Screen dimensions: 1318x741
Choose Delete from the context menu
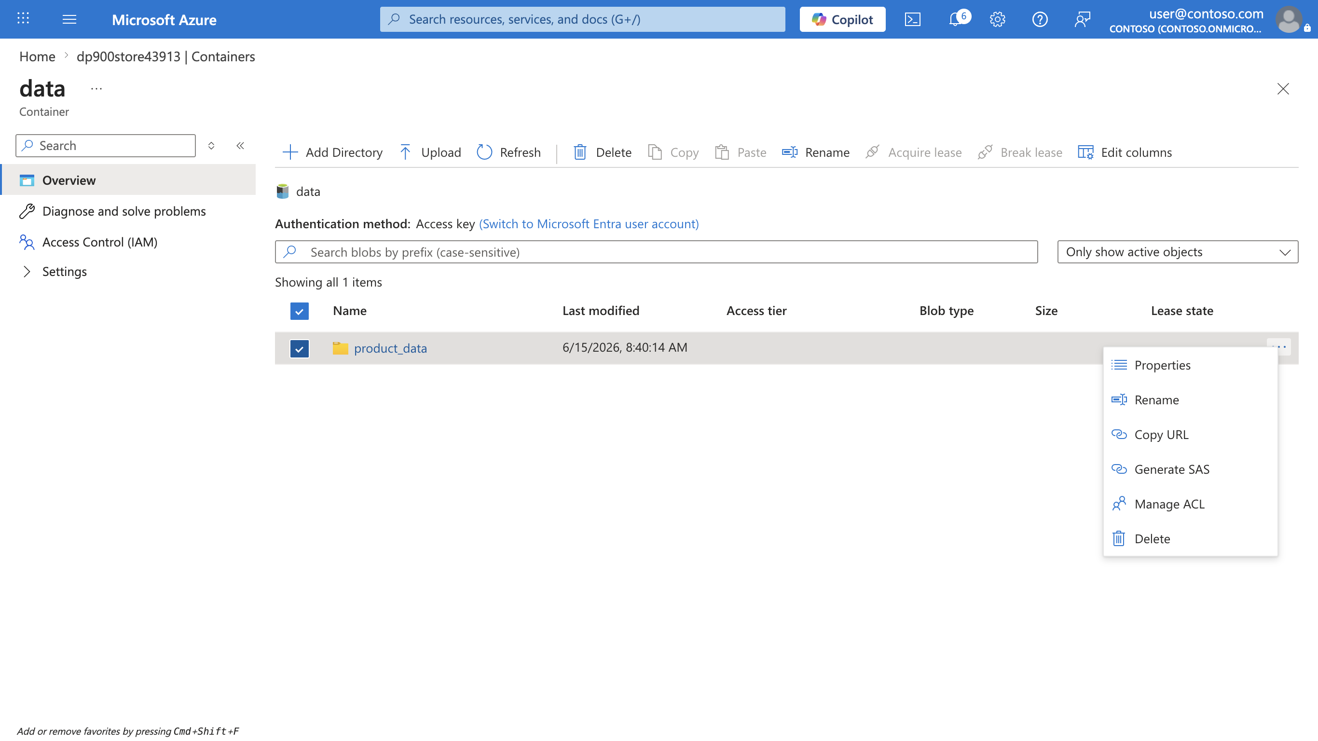point(1190,539)
